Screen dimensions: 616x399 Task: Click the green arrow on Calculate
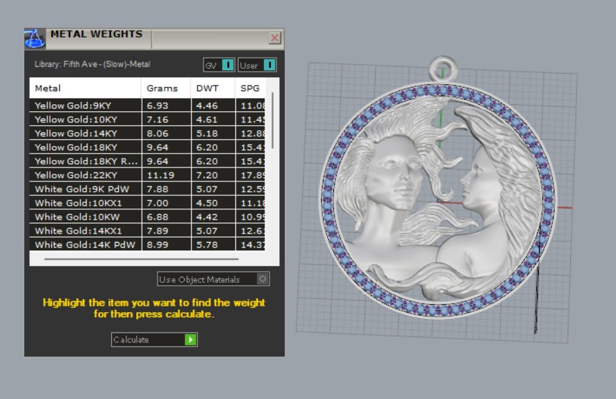point(190,340)
